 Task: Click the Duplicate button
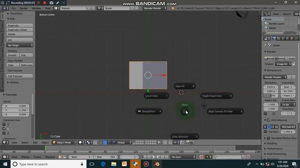[x=20, y=26]
